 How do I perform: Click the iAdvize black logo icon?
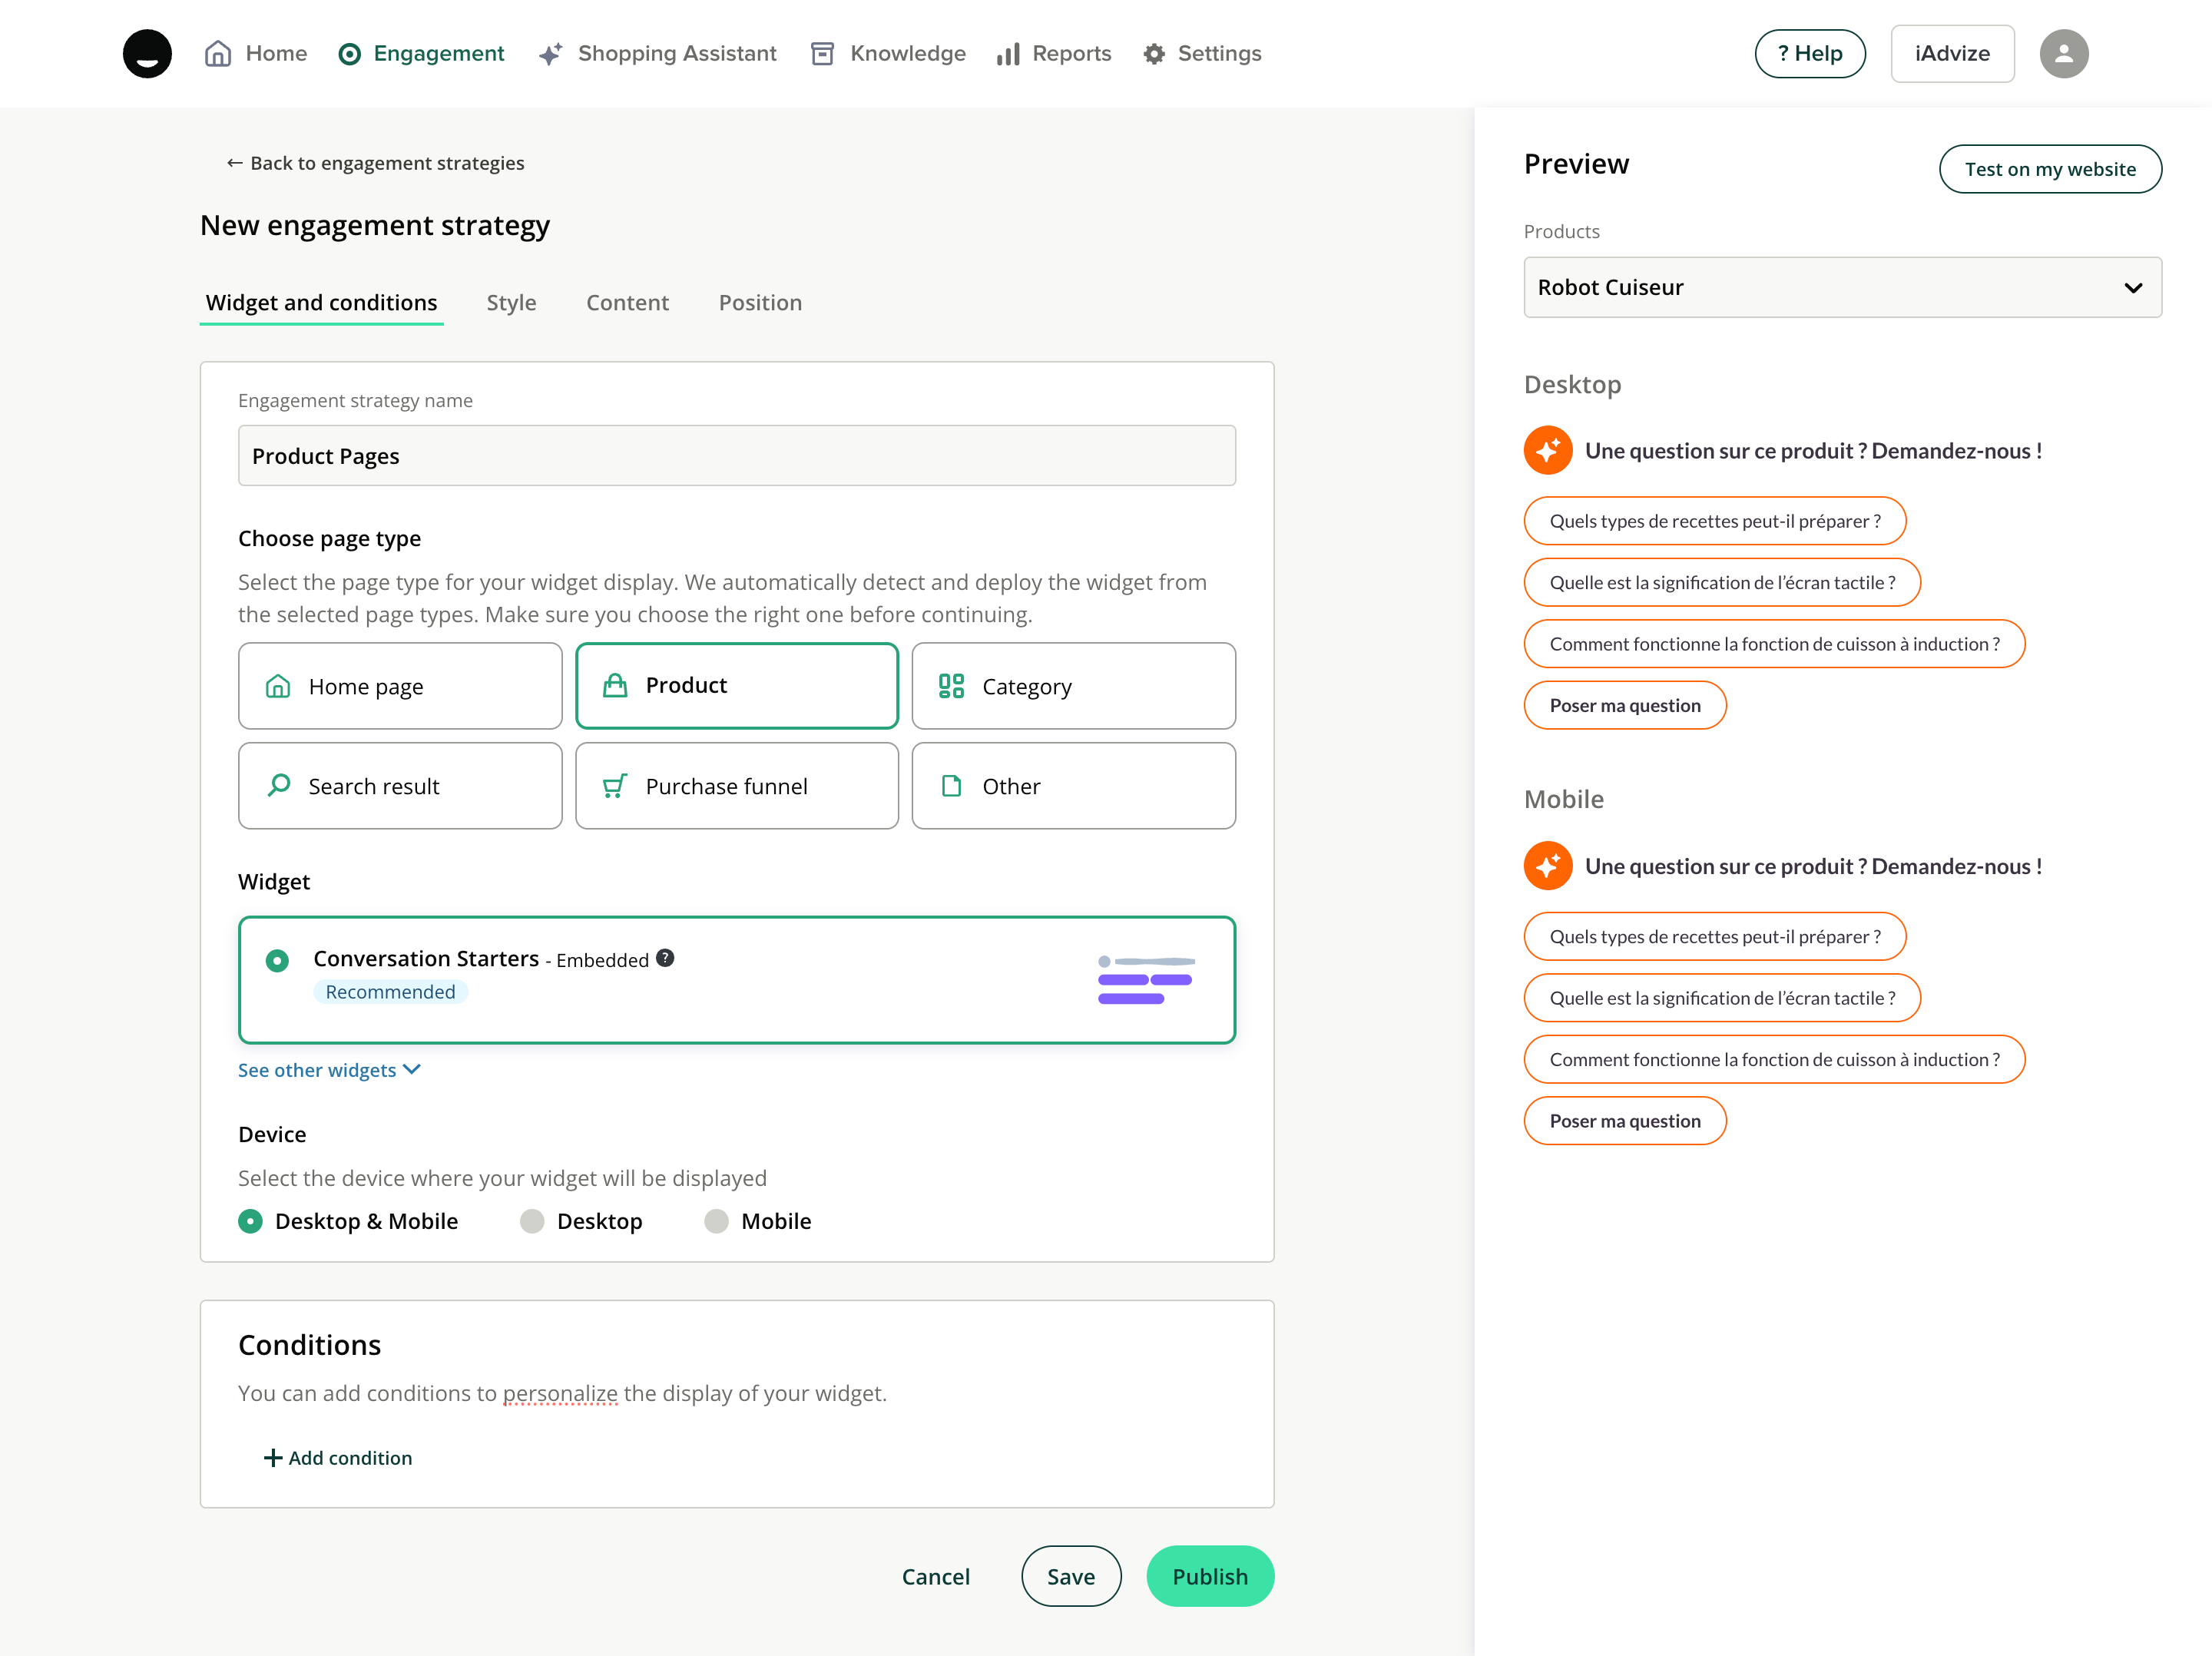[x=147, y=53]
